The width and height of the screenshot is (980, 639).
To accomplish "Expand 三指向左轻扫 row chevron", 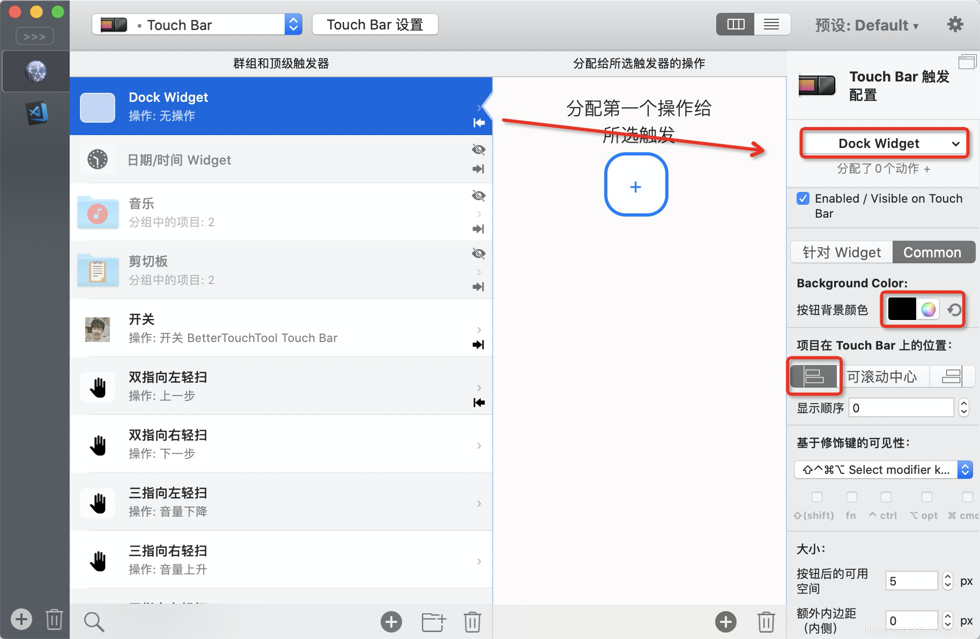I will pos(479,503).
